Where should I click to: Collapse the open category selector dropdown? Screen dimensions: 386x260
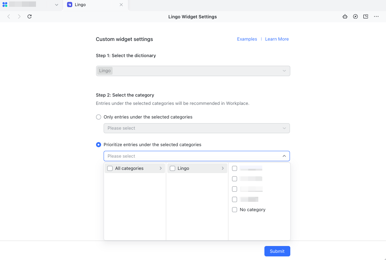(284, 156)
